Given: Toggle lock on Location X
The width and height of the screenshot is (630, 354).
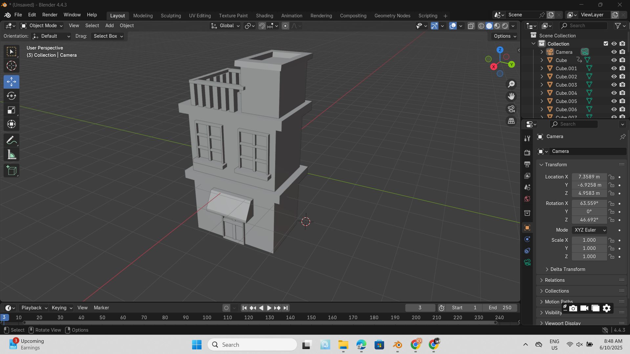Looking at the screenshot, I should click(x=611, y=177).
